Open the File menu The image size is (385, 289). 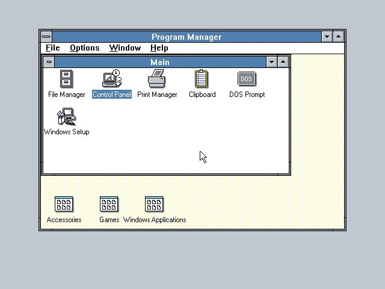point(53,48)
